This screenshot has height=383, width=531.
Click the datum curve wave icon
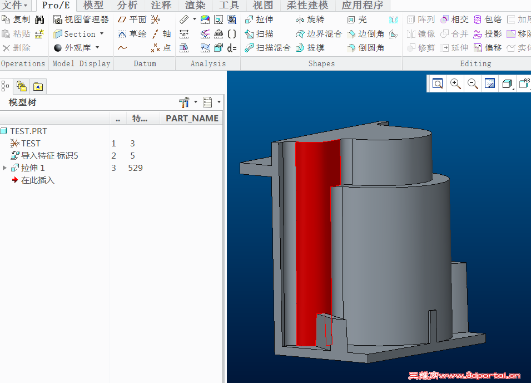122,48
